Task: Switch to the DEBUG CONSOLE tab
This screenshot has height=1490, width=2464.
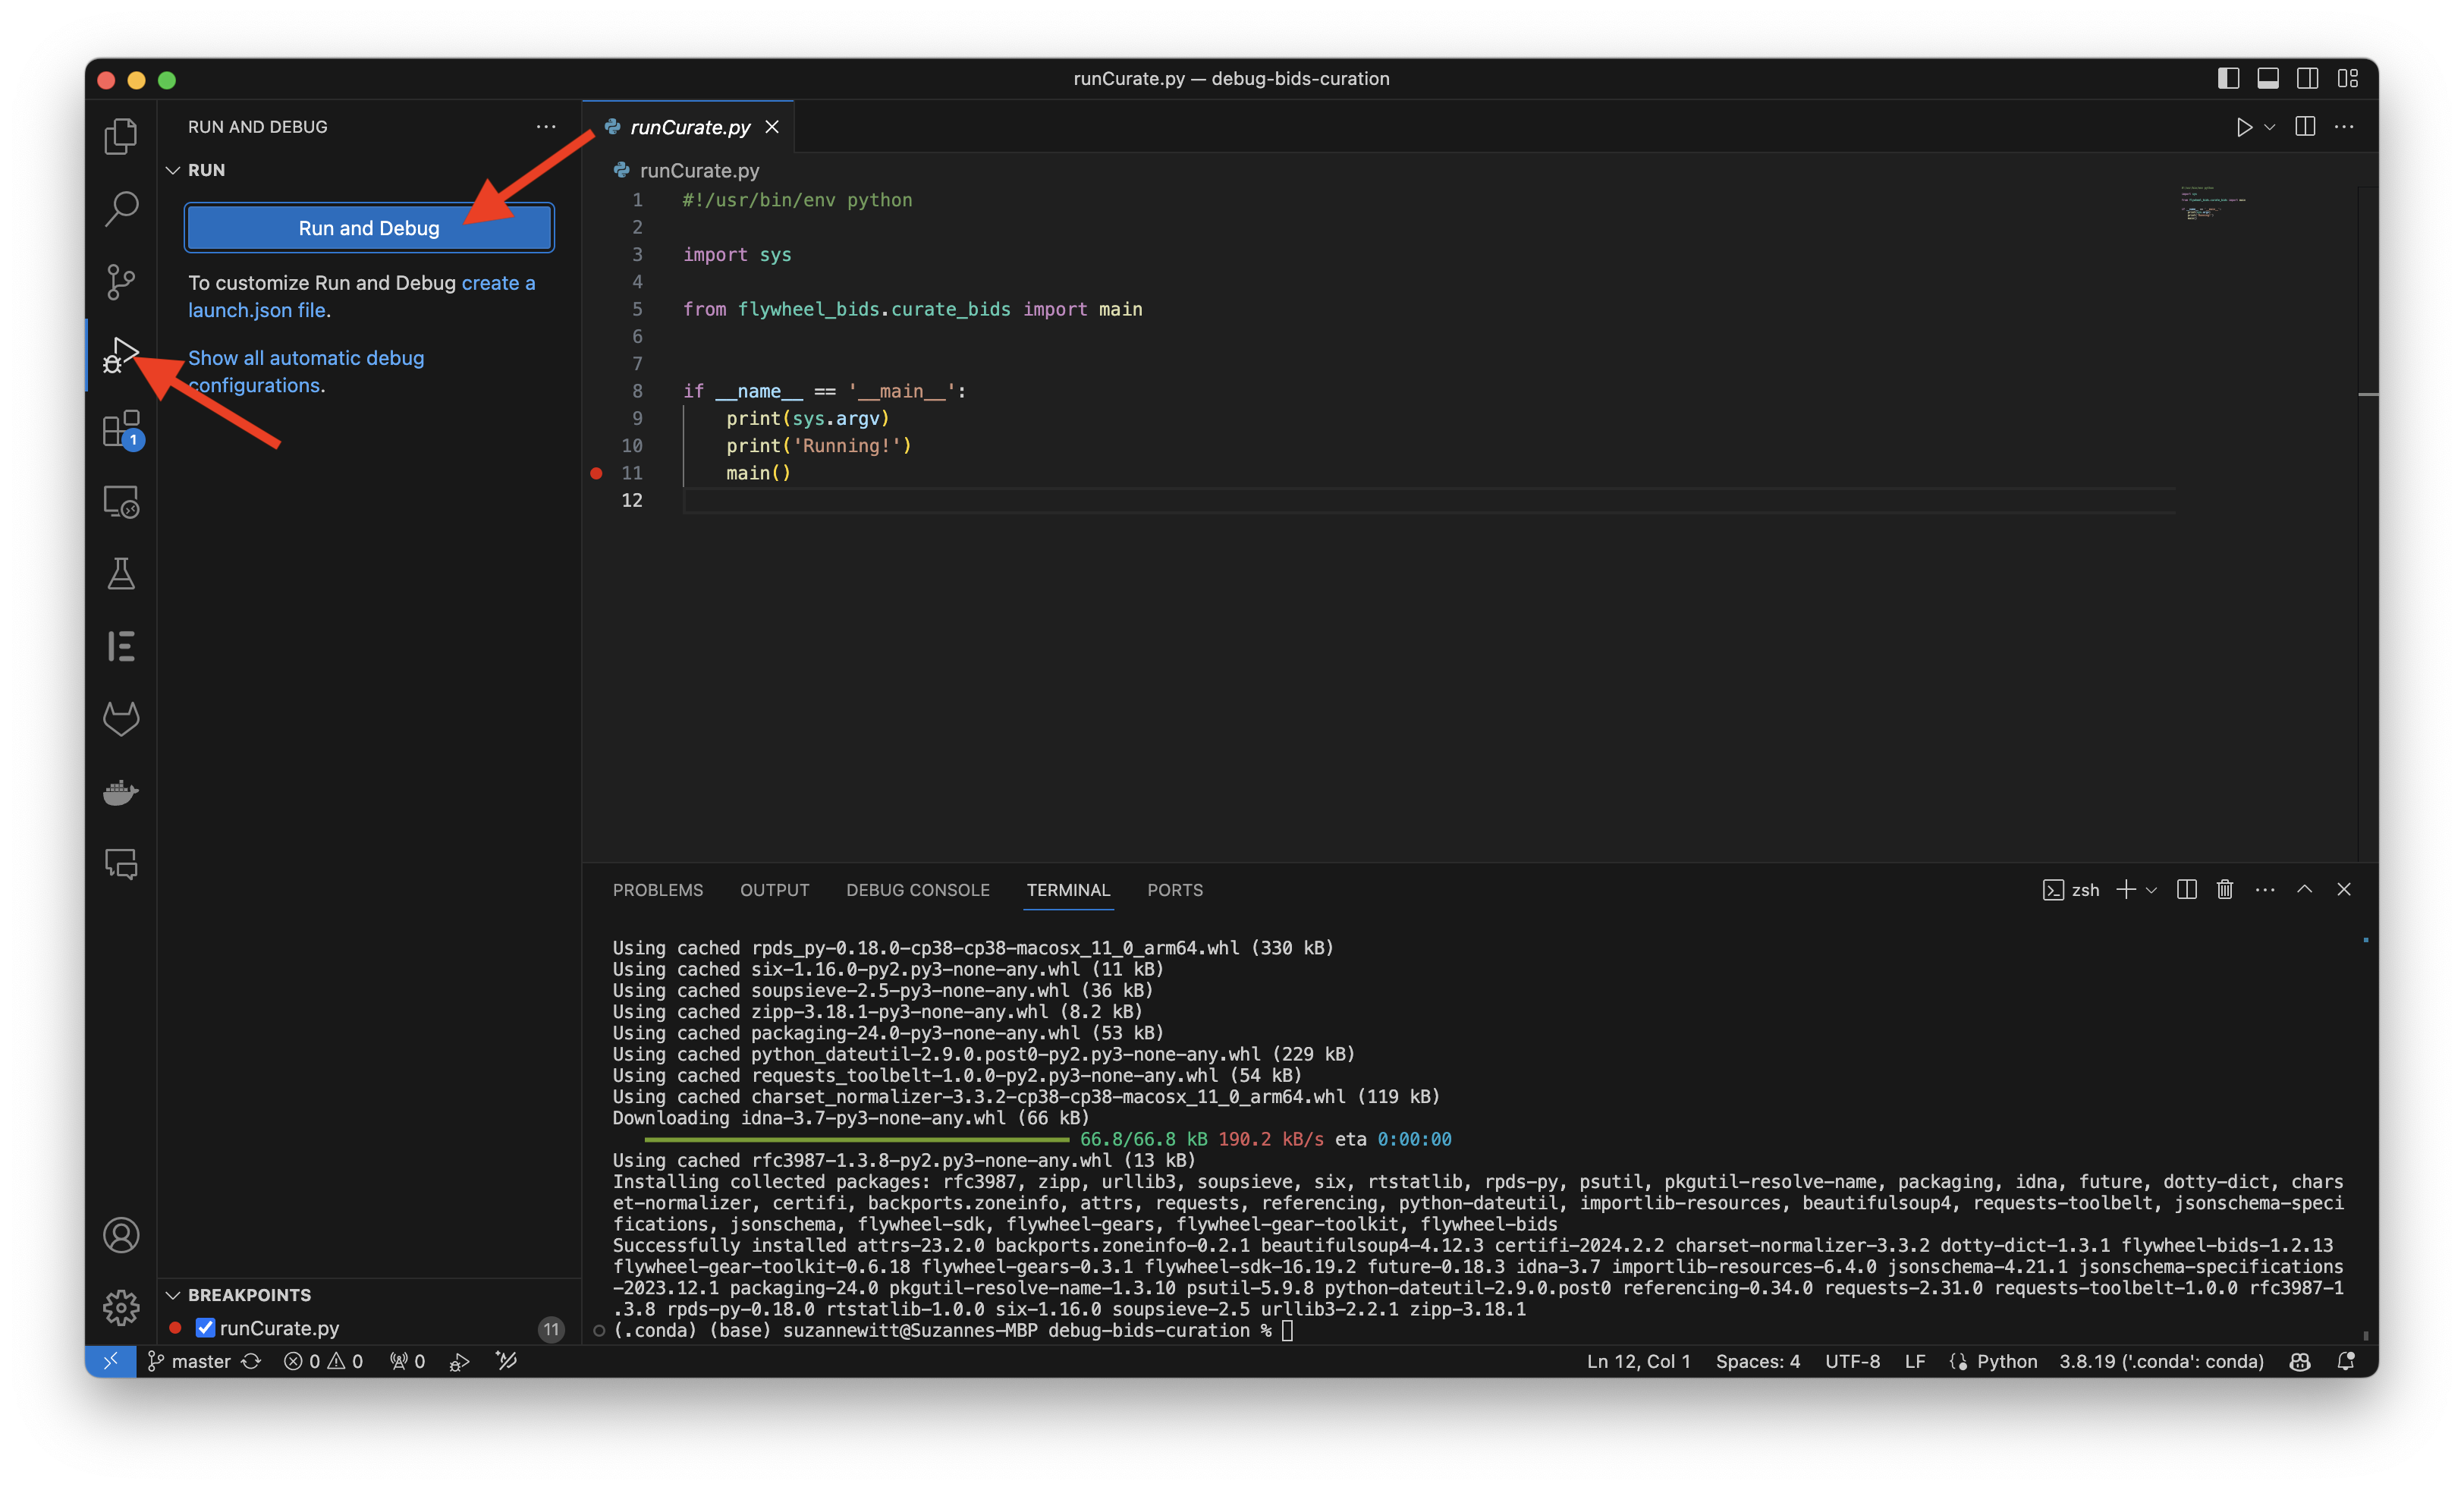Action: pyautogui.click(x=918, y=890)
